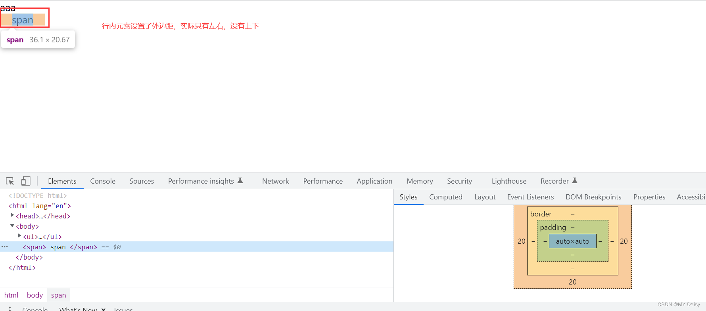Viewport: 706px width, 311px height.
Task: Go to the Performance insights tab
Action: tap(201, 181)
